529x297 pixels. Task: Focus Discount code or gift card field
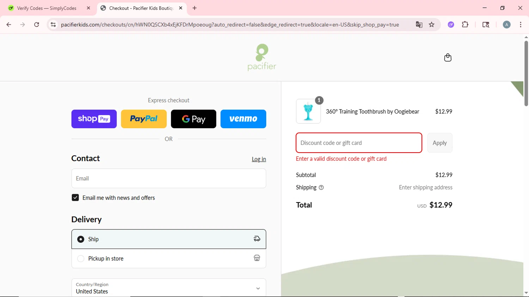[359, 143]
